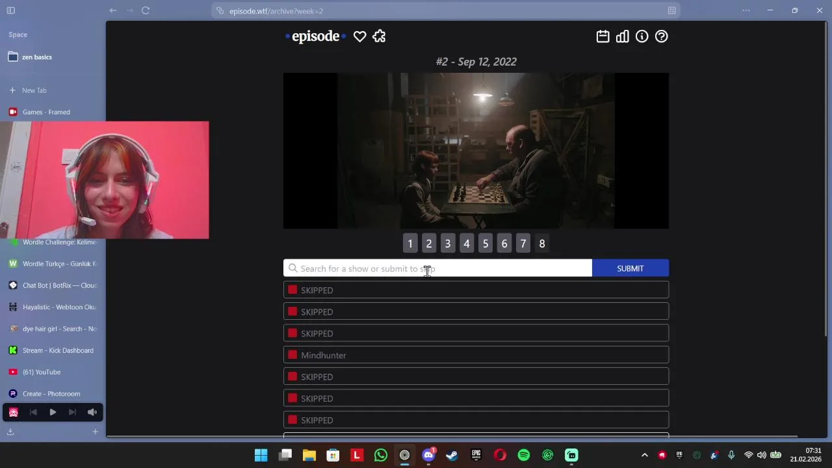The image size is (832, 468).
Task: Open the volume control in the system tray
Action: pos(761,455)
